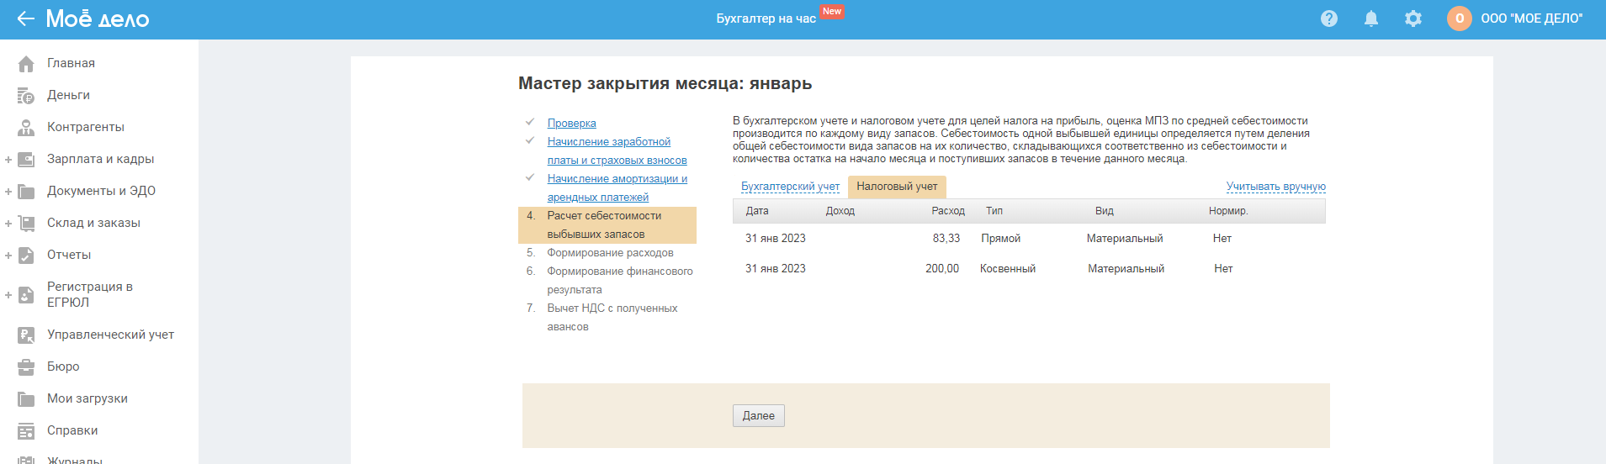Click Учитывать вручную link
Screen dimensions: 1606x464
click(1275, 187)
